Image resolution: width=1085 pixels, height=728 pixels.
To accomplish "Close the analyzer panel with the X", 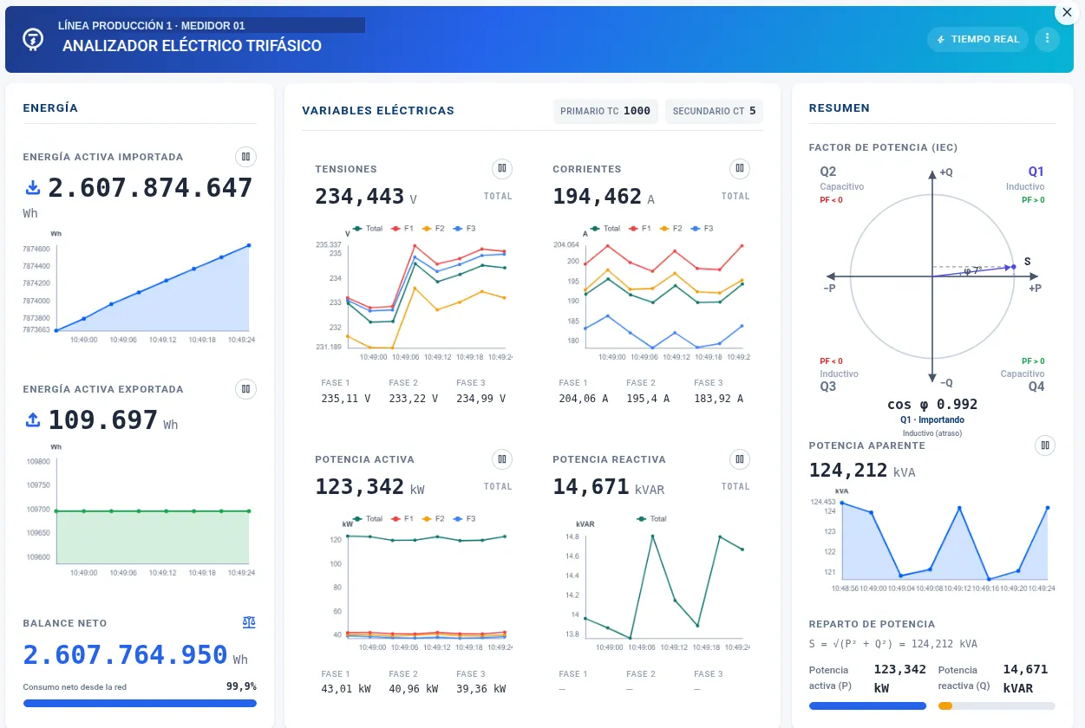I will (1066, 12).
